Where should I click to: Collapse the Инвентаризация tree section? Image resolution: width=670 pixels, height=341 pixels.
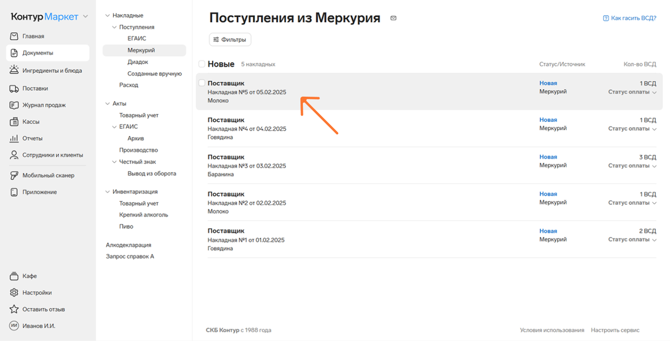107,191
